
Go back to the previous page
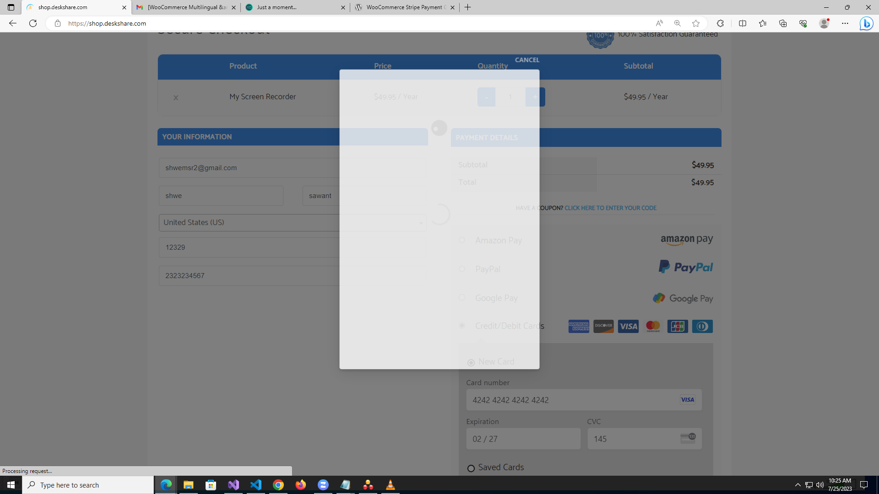tap(13, 23)
